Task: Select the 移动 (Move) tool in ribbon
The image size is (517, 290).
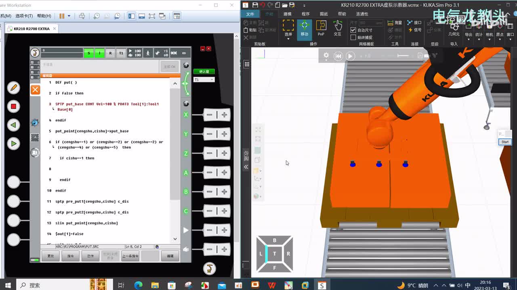Action: point(305,29)
